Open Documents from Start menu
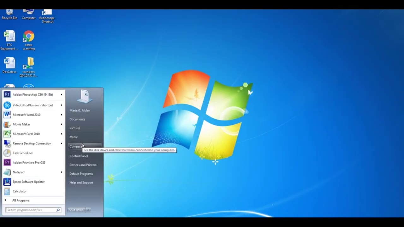Viewport: 404px width, 227px height. tap(77, 119)
